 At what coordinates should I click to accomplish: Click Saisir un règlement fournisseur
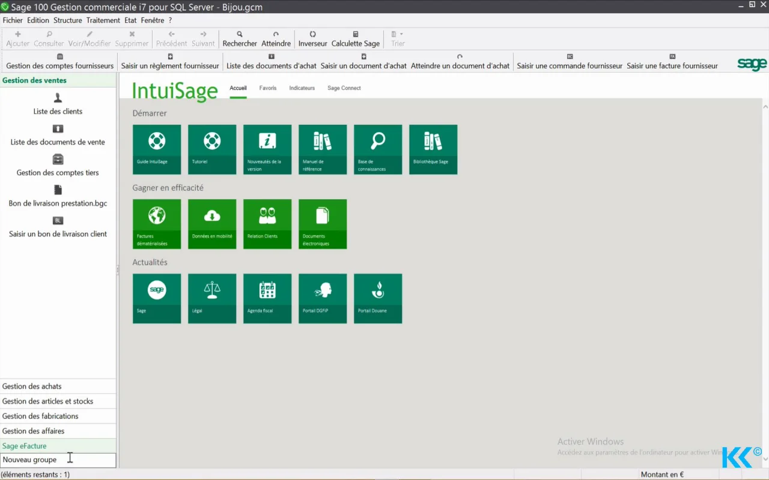point(170,62)
